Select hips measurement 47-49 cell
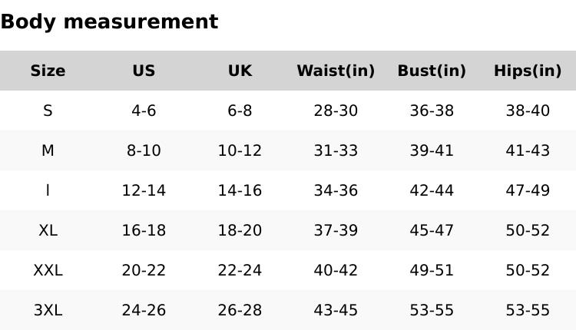This screenshot has height=330, width=576. pos(528,190)
